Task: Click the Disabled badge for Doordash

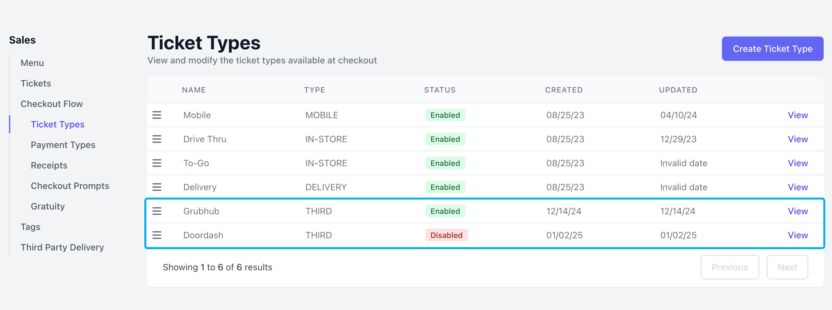Action: [446, 235]
